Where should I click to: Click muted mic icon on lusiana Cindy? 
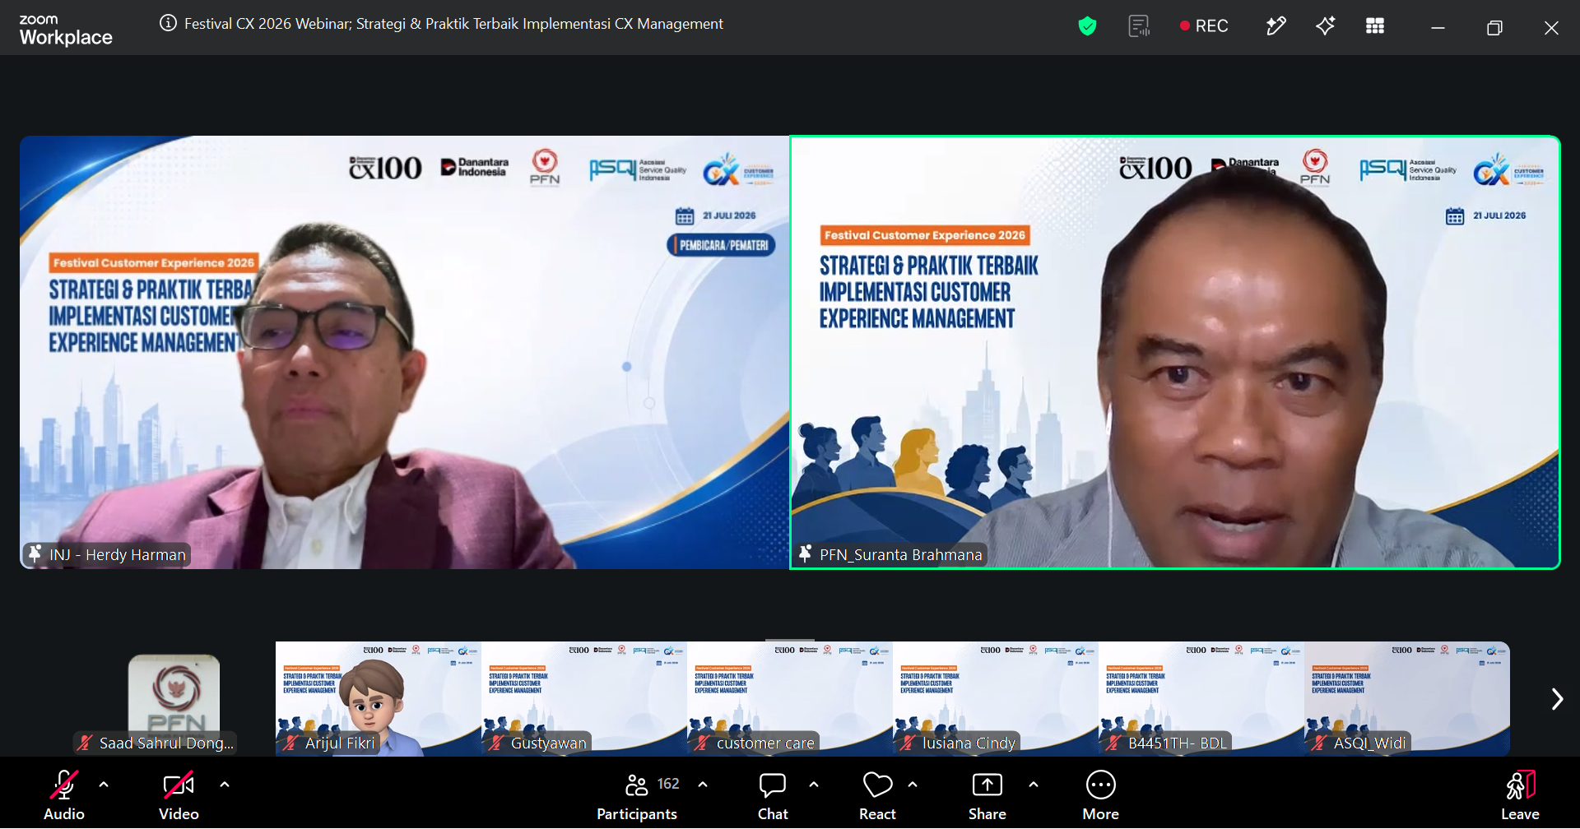[x=908, y=743]
